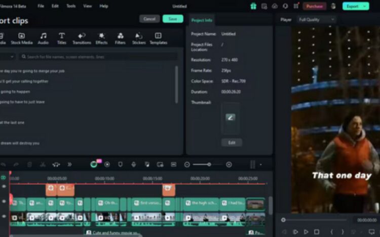380x237 pixels.
Task: Open the Tools menu
Action: click(71, 6)
